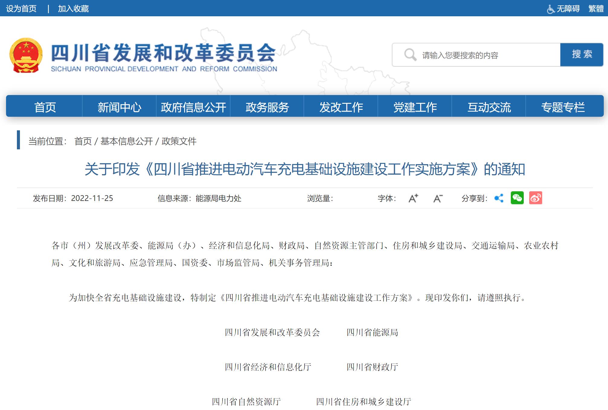Click the site title 四川省发展和改革委员会 banner
The image size is (608, 410).
click(163, 53)
